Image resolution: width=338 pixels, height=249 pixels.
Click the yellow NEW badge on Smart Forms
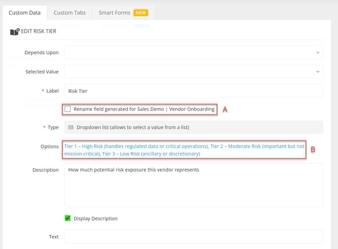click(141, 13)
